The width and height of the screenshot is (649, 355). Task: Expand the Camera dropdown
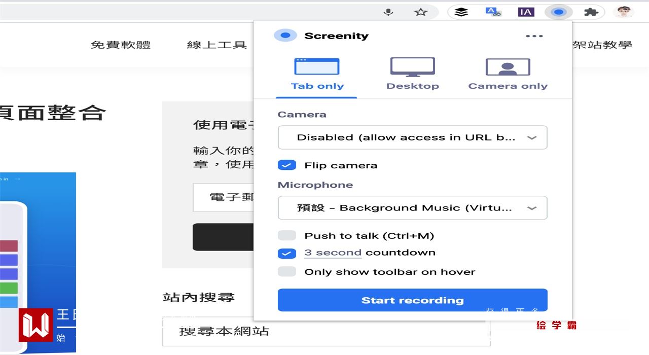coord(412,137)
